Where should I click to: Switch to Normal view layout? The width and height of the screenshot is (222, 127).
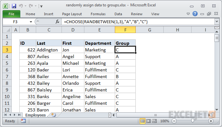coord(143,121)
